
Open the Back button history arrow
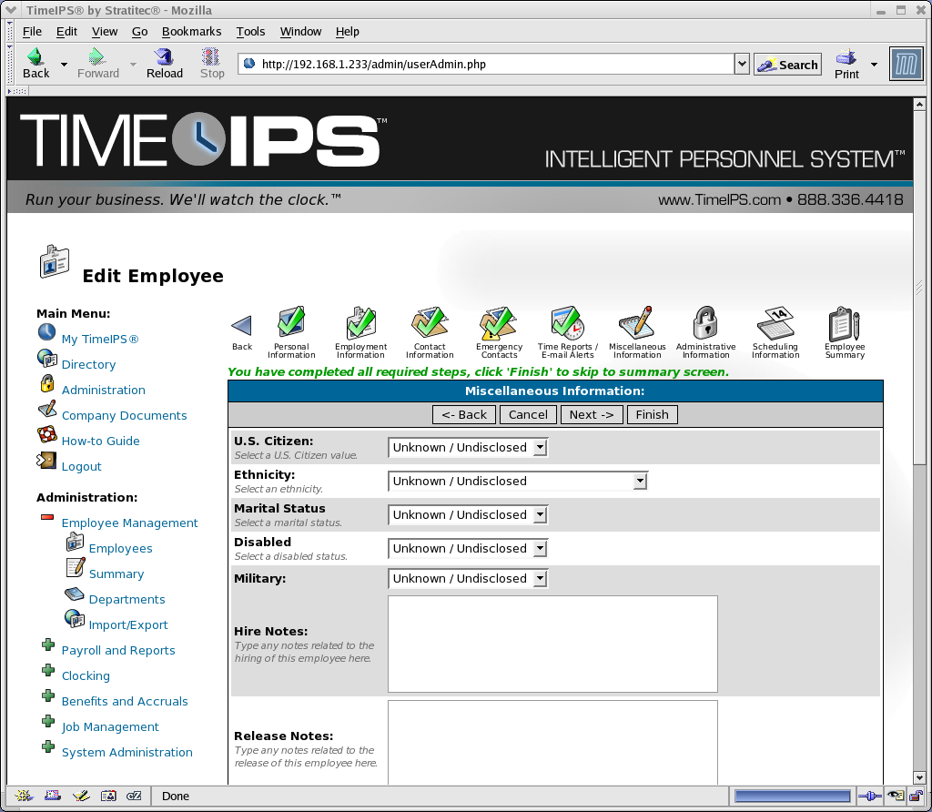tap(65, 65)
